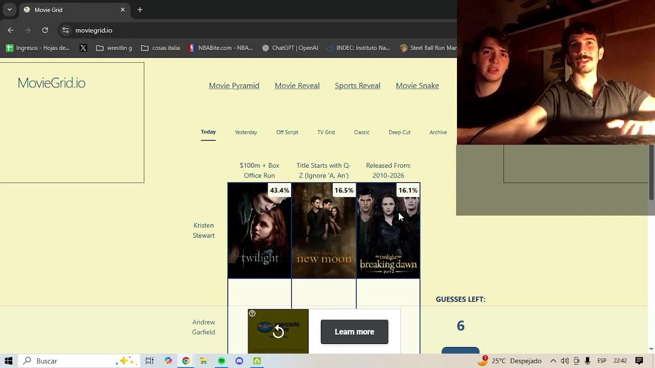Show hidden system tray icons

[553, 361]
